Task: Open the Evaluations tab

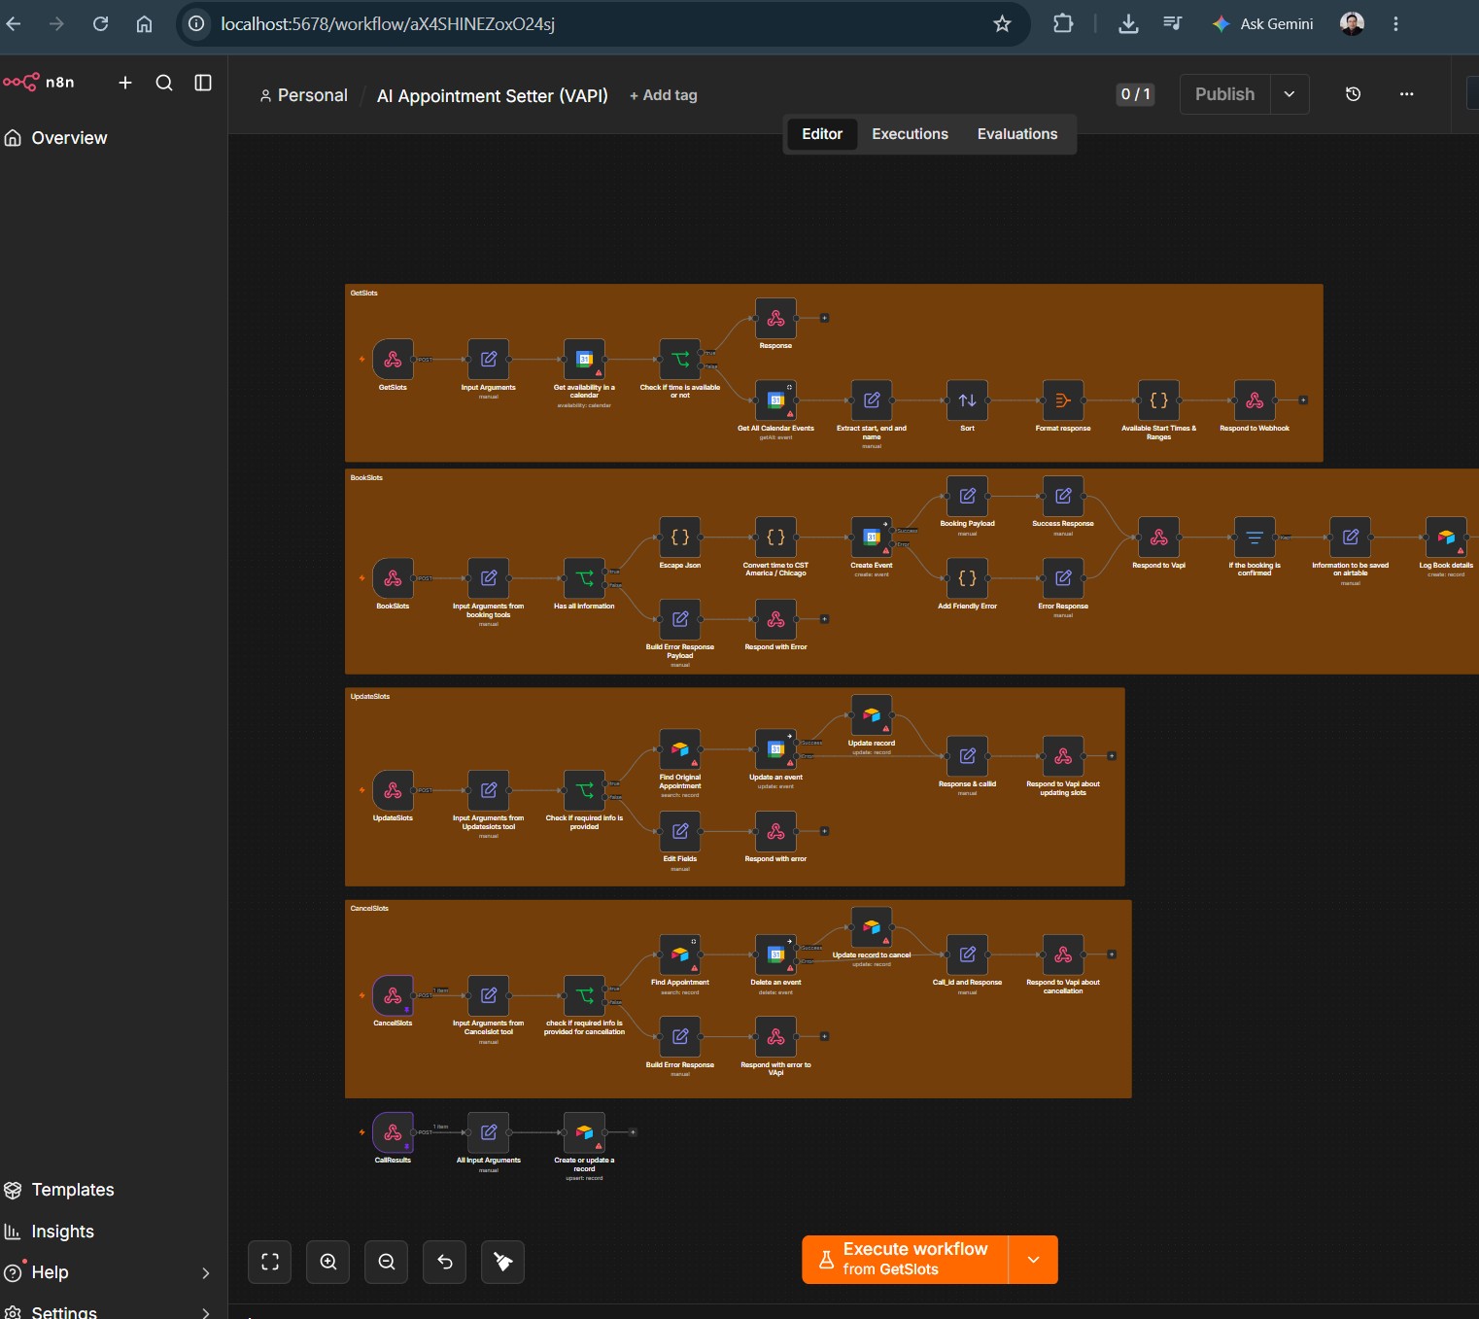Action: coord(1017,134)
